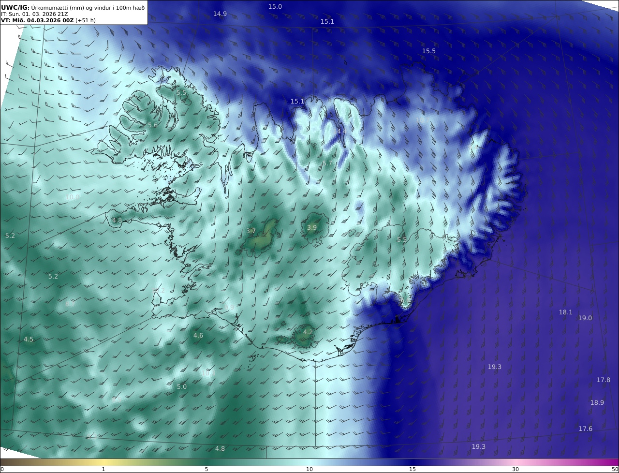The width and height of the screenshot is (619, 473).
Task: Click the "19.0" value label
Action: coord(585,318)
